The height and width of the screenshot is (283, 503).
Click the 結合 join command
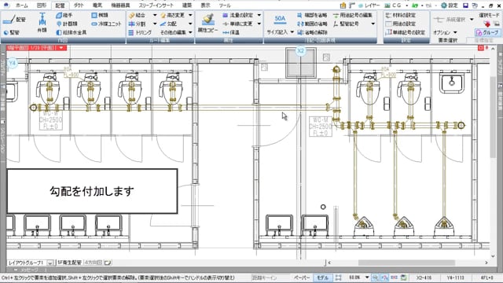point(138,15)
